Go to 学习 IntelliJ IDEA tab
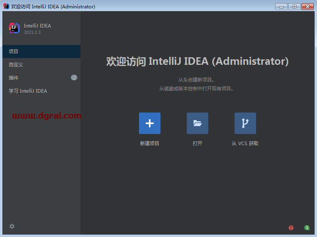This screenshot has height=237, width=317. (28, 91)
